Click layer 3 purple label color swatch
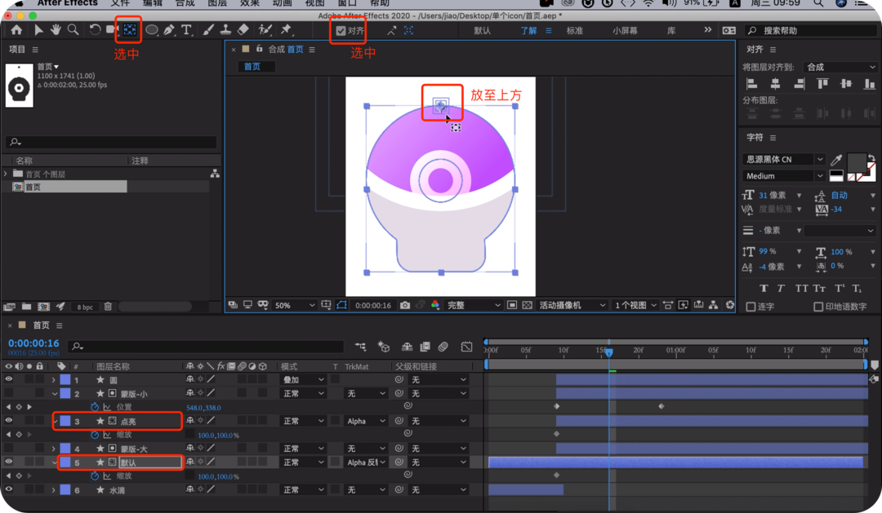882x513 pixels. (x=65, y=421)
